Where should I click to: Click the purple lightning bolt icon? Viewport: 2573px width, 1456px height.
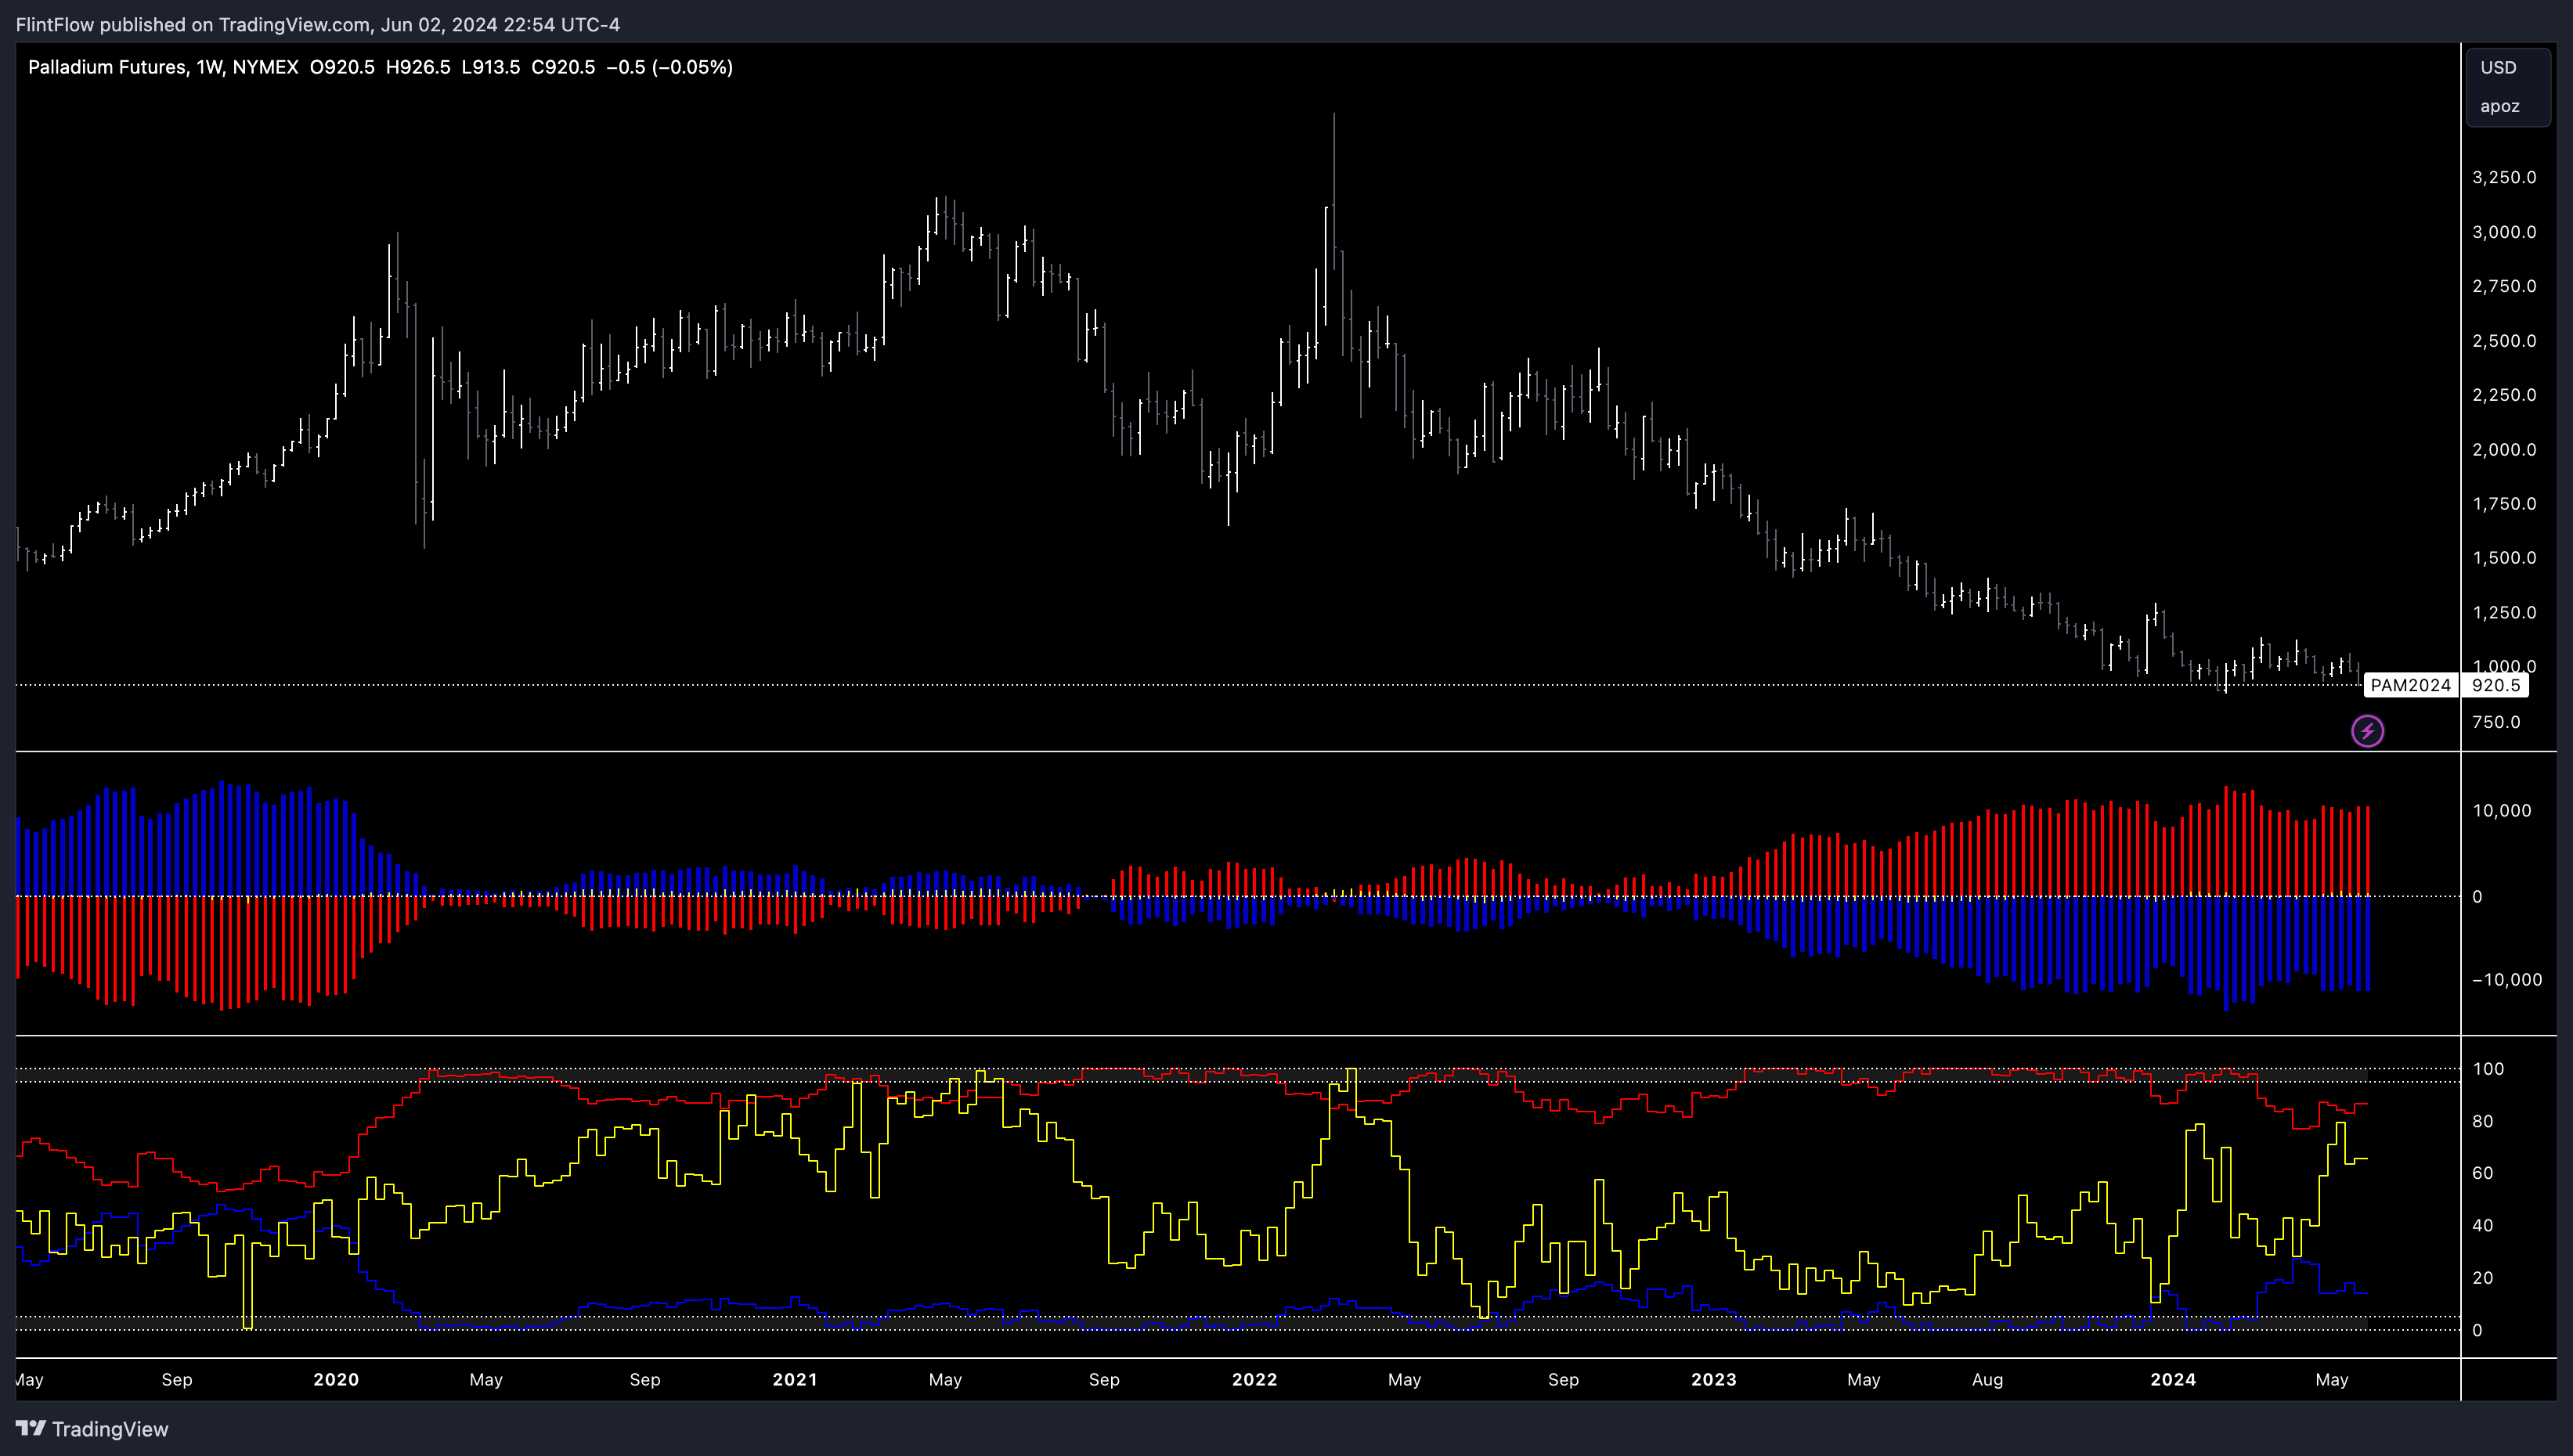[x=2367, y=731]
